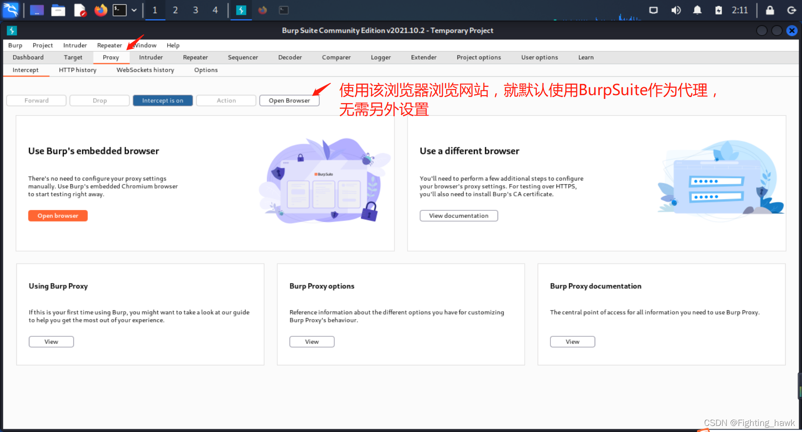Open the Burp menu
The width and height of the screenshot is (802, 432).
tap(15, 45)
